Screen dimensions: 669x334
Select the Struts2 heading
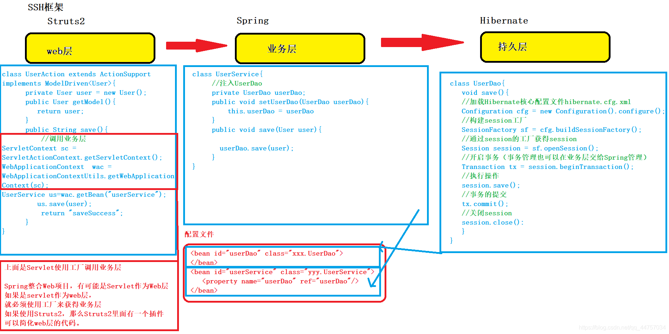click(x=66, y=21)
